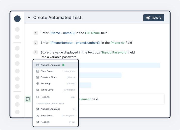This screenshot has width=180, height=130.
Task: Click the step input field containing element field
Action: coord(121,99)
